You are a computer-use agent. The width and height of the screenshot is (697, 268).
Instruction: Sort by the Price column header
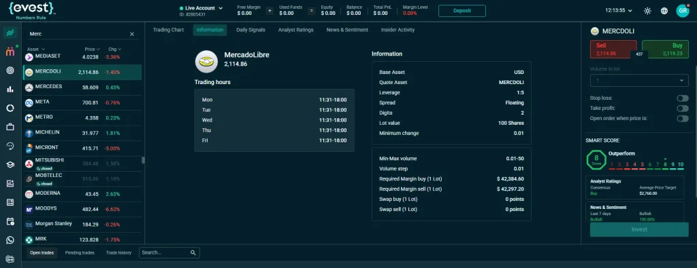coord(92,49)
